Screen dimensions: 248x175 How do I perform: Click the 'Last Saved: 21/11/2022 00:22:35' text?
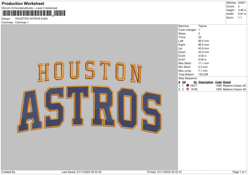pos(81,172)
